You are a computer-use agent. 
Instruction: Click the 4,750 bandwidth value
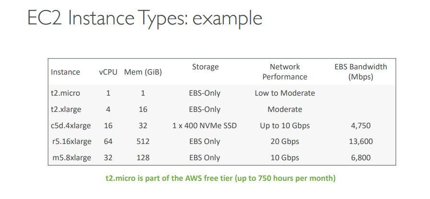(360, 126)
